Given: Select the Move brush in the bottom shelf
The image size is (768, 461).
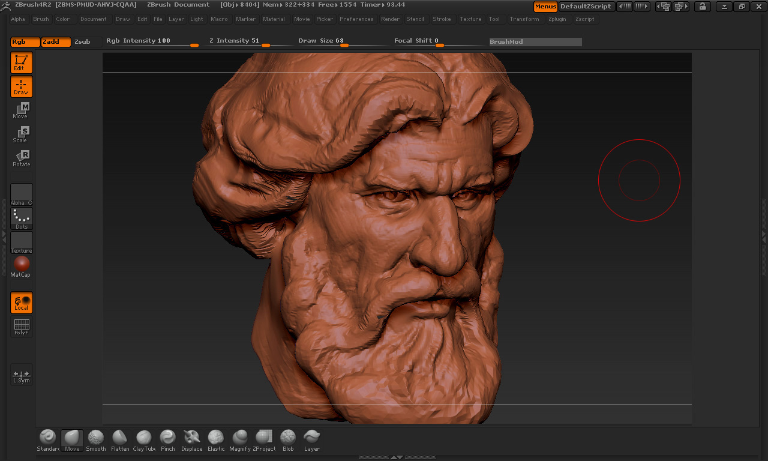Looking at the screenshot, I should (x=72, y=440).
